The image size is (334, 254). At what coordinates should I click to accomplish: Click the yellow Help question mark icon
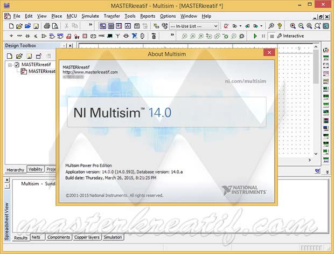pyautogui.click(x=280, y=26)
